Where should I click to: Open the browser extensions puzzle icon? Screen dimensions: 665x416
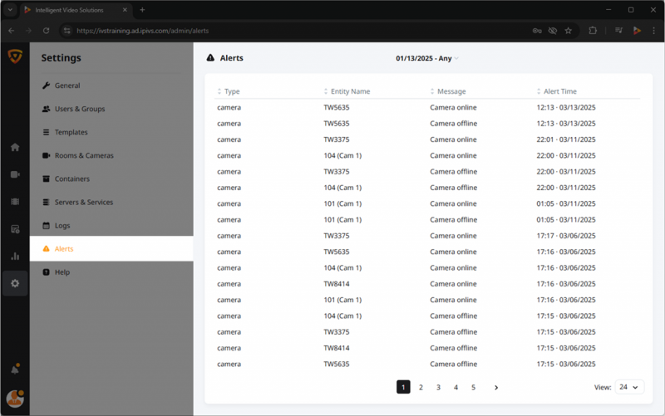593,31
